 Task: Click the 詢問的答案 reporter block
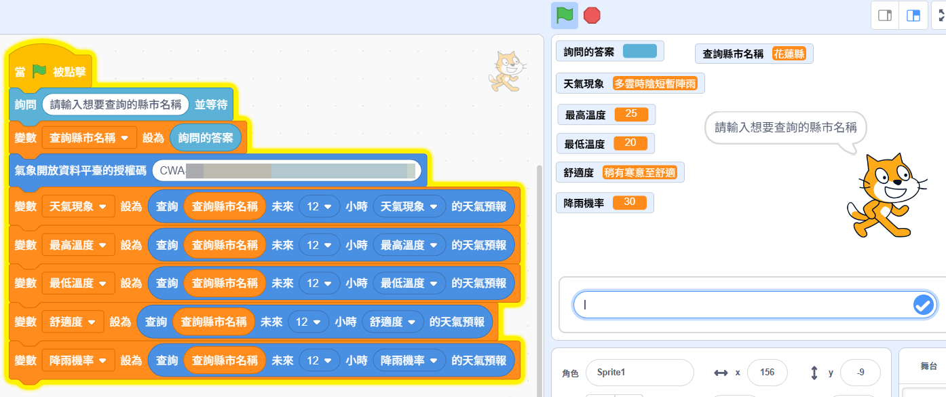[x=205, y=138]
